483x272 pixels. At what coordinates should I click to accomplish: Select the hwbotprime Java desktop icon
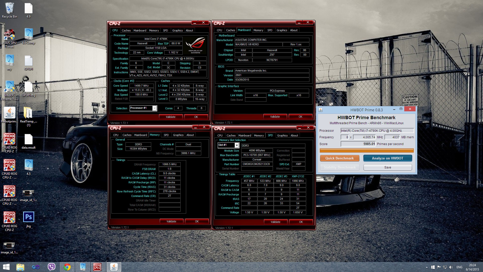click(x=10, y=115)
